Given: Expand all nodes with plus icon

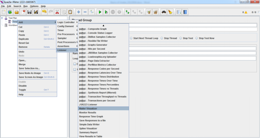Looking at the screenshot, I should [x=79, y=12].
